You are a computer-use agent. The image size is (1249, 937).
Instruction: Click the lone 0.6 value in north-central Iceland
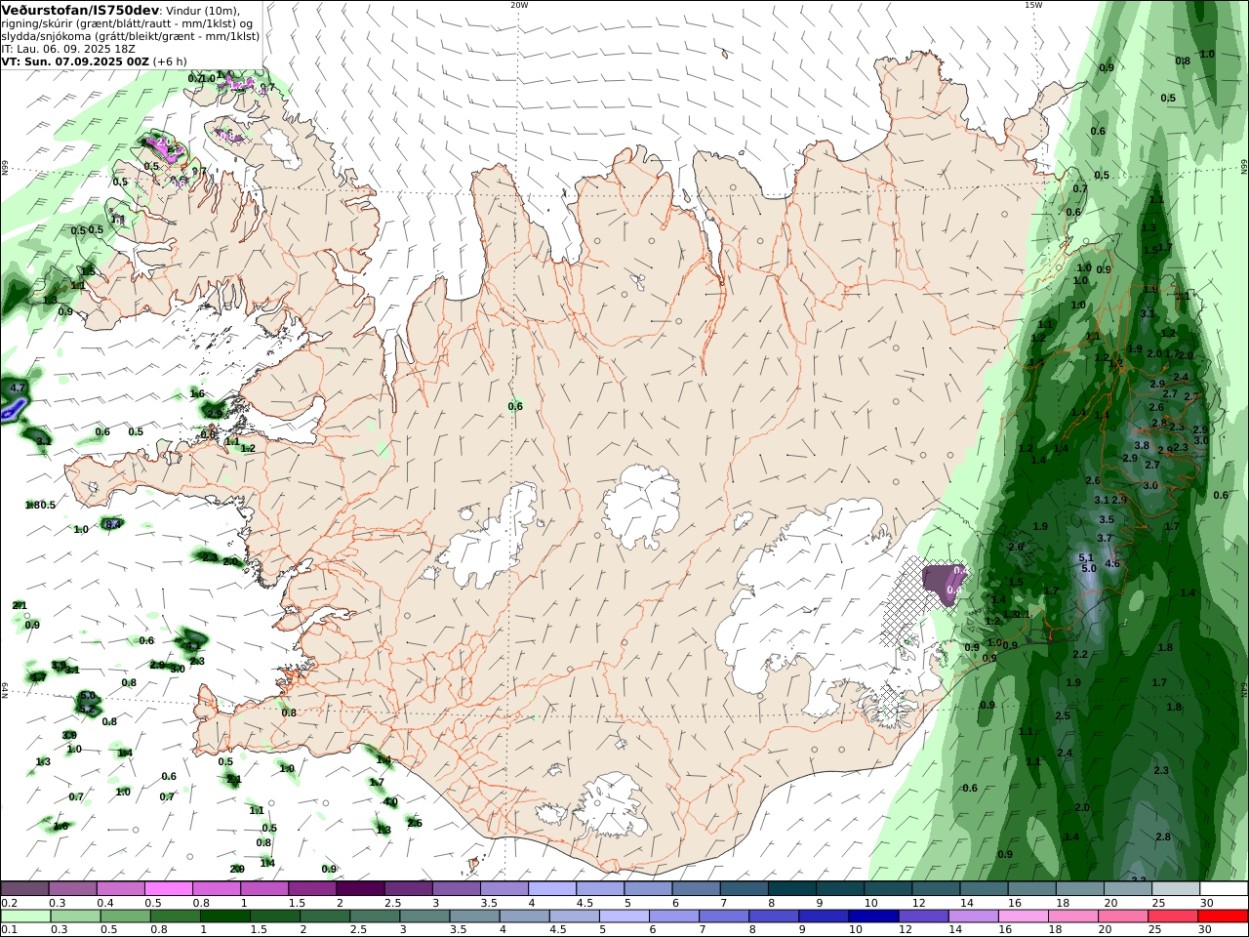[x=515, y=406]
